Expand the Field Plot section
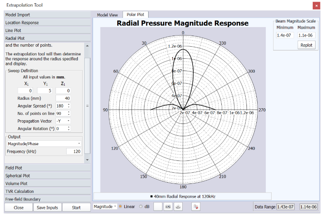This screenshot has height=215, width=323. [47, 168]
